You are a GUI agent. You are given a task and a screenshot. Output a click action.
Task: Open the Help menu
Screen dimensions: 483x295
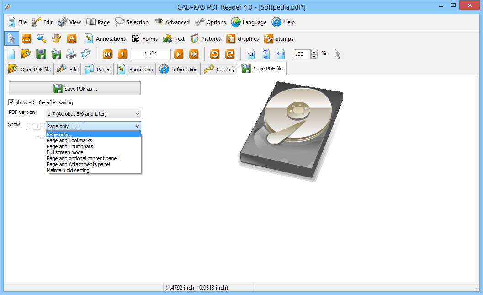coord(283,22)
